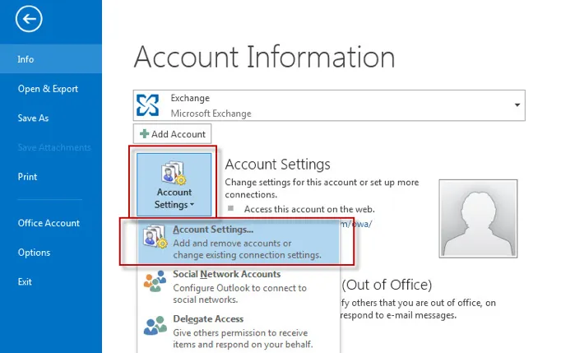Image resolution: width=561 pixels, height=353 pixels.
Task: Click the Add Account button
Action: (173, 134)
